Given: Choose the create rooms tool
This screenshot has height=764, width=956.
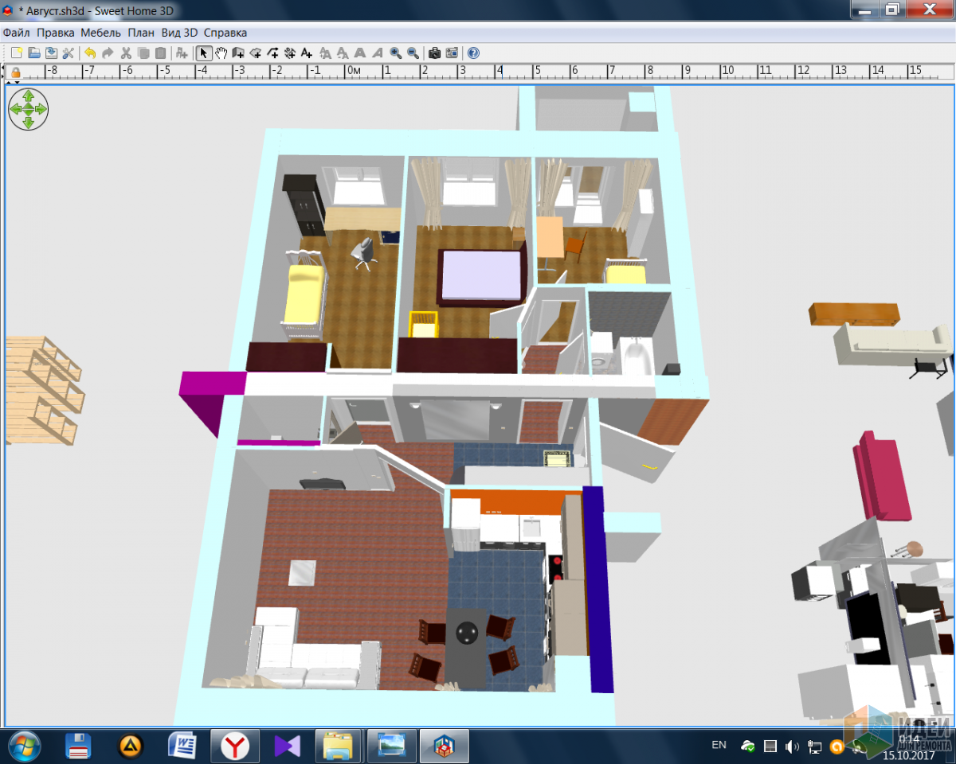Looking at the screenshot, I should click(x=256, y=53).
